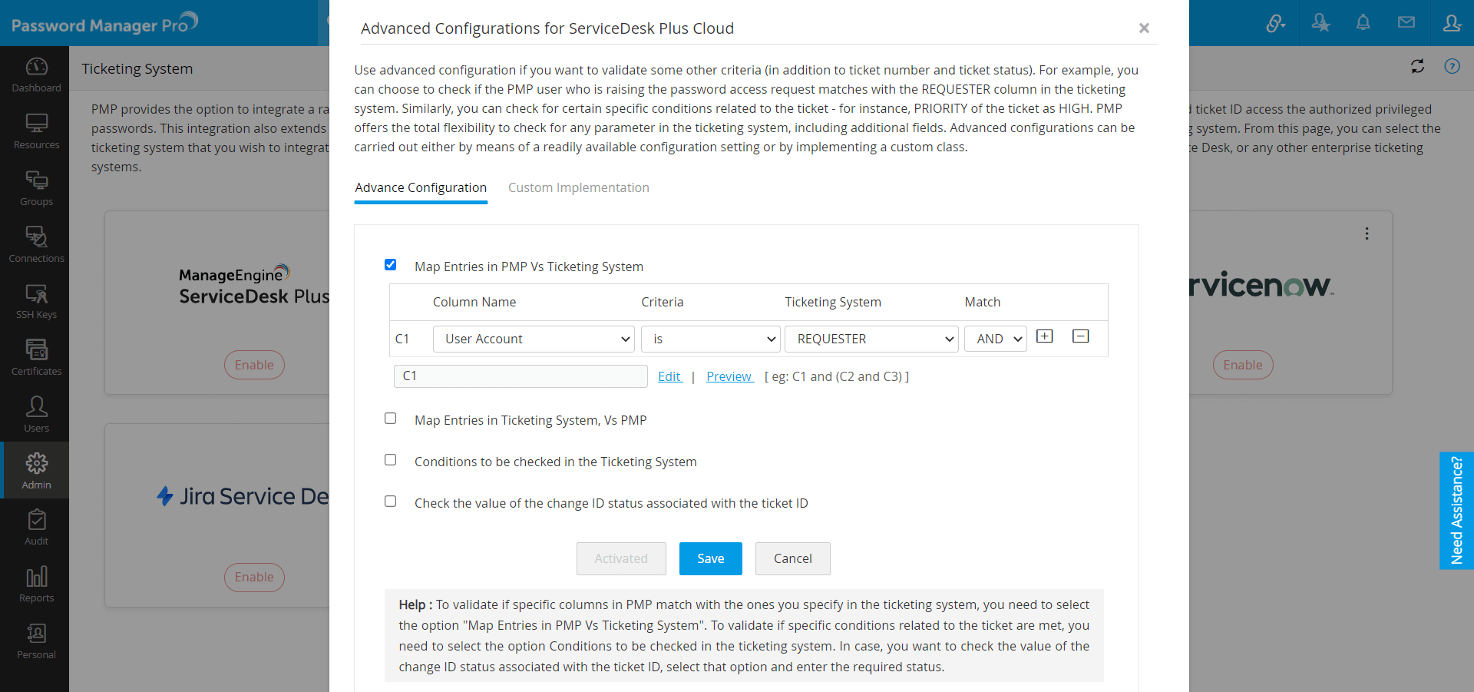Click the C1 criteria expression field
This screenshot has width=1474, height=692.
click(521, 376)
